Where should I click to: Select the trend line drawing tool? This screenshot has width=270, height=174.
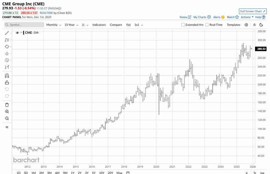point(7,33)
